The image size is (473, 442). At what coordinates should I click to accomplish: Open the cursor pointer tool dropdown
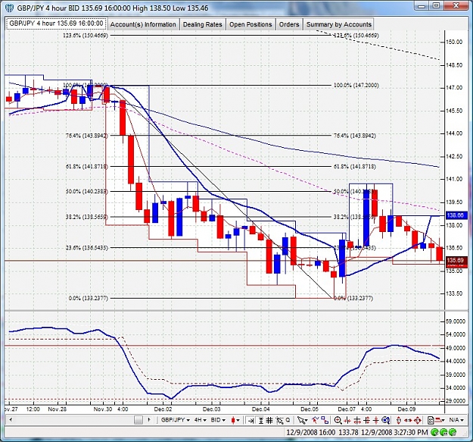[x=303, y=420]
